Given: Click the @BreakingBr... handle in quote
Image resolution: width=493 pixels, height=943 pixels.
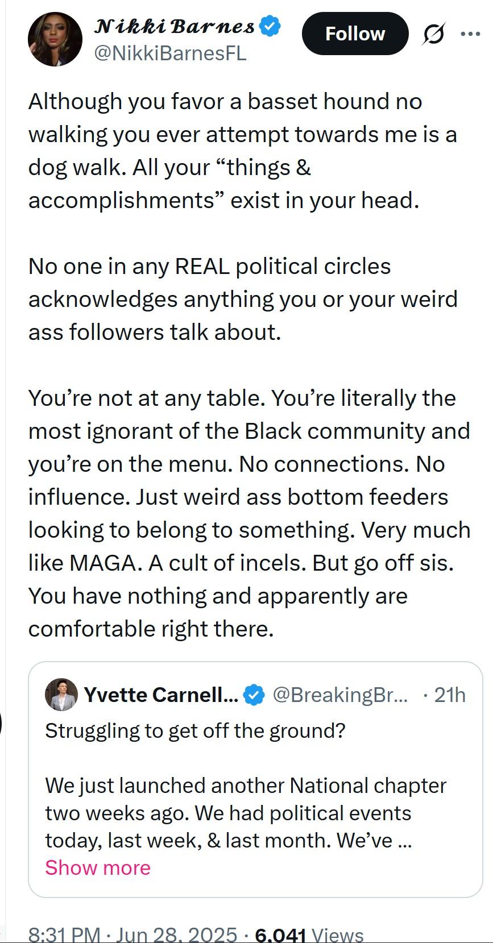Looking at the screenshot, I should (341, 695).
